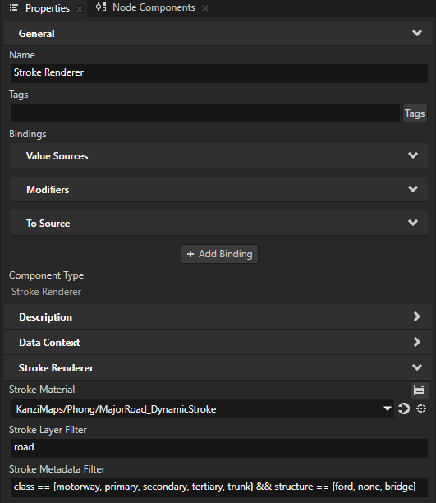The image size is (436, 503).
Task: Click the Stroke Metadata Filter label
Action: [x=57, y=469]
